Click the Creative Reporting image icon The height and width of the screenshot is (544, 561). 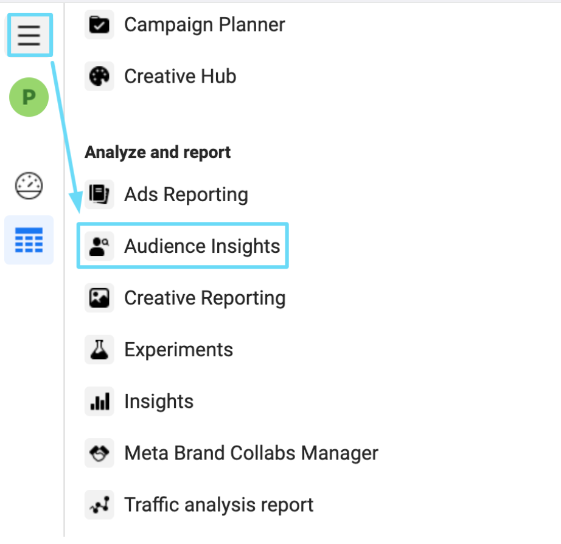[x=99, y=298]
